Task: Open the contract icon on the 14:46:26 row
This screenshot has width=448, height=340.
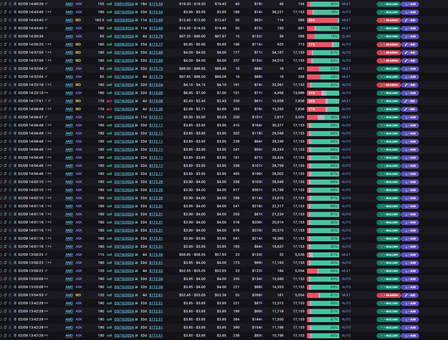Action: point(15,4)
